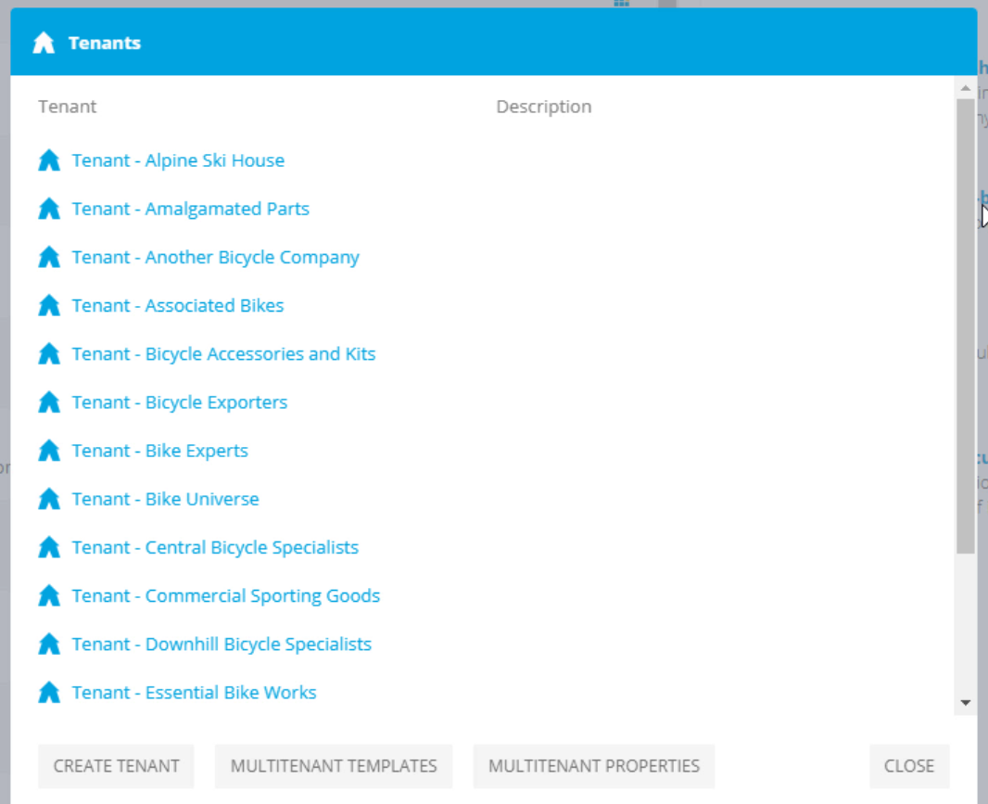Click the house icon in the Tenants title bar
The image size is (988, 804).
coord(44,42)
